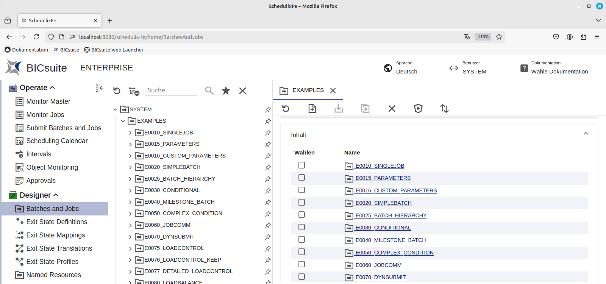Refresh the EXAMPLES tab content

pos(286,109)
